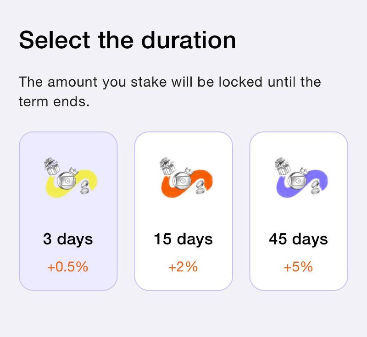
Task: Click the "45 days" text label
Action: tap(299, 239)
